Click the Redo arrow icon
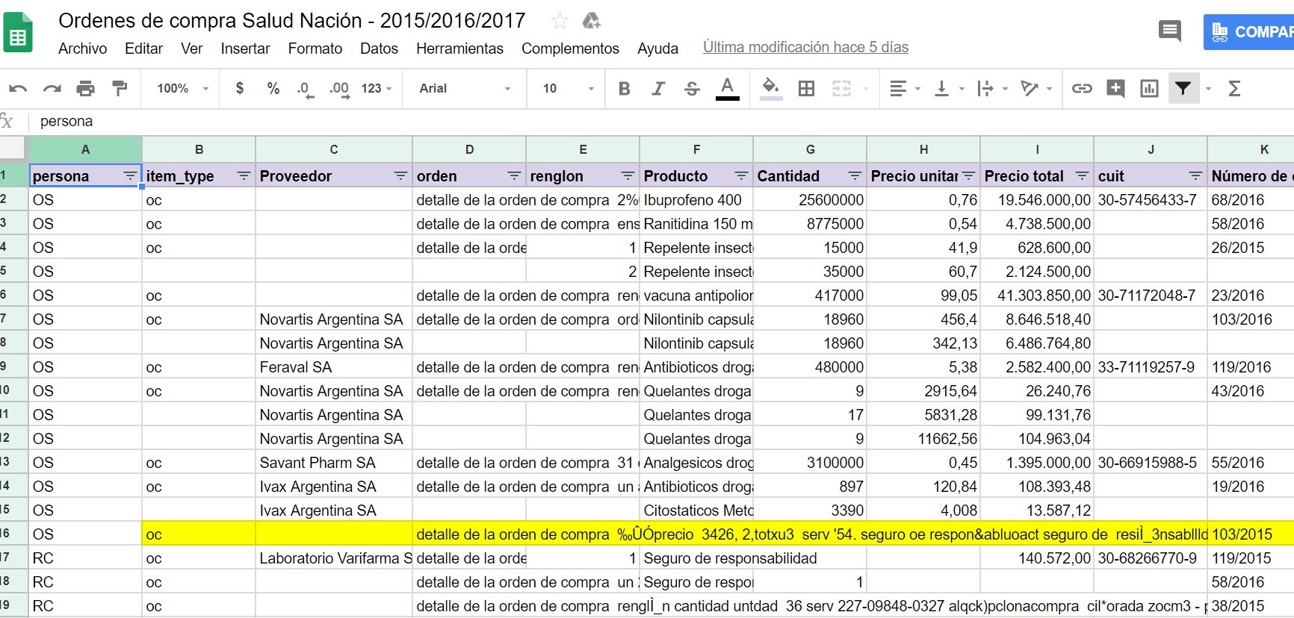The image size is (1294, 618). click(52, 89)
